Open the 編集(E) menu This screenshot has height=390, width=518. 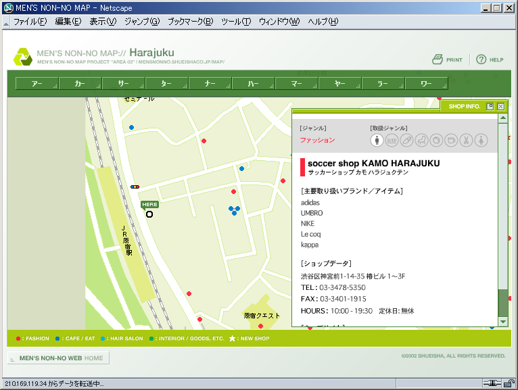click(x=68, y=22)
